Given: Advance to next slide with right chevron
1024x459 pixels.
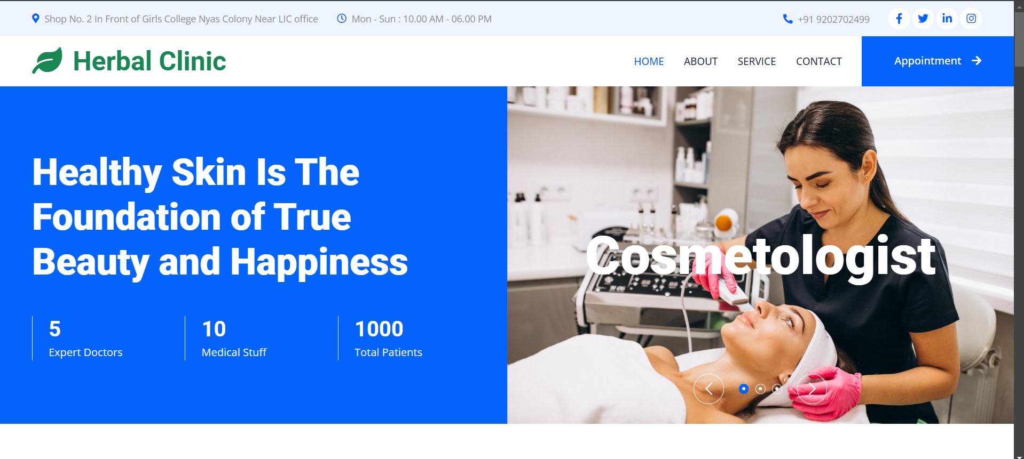Looking at the screenshot, I should point(812,389).
